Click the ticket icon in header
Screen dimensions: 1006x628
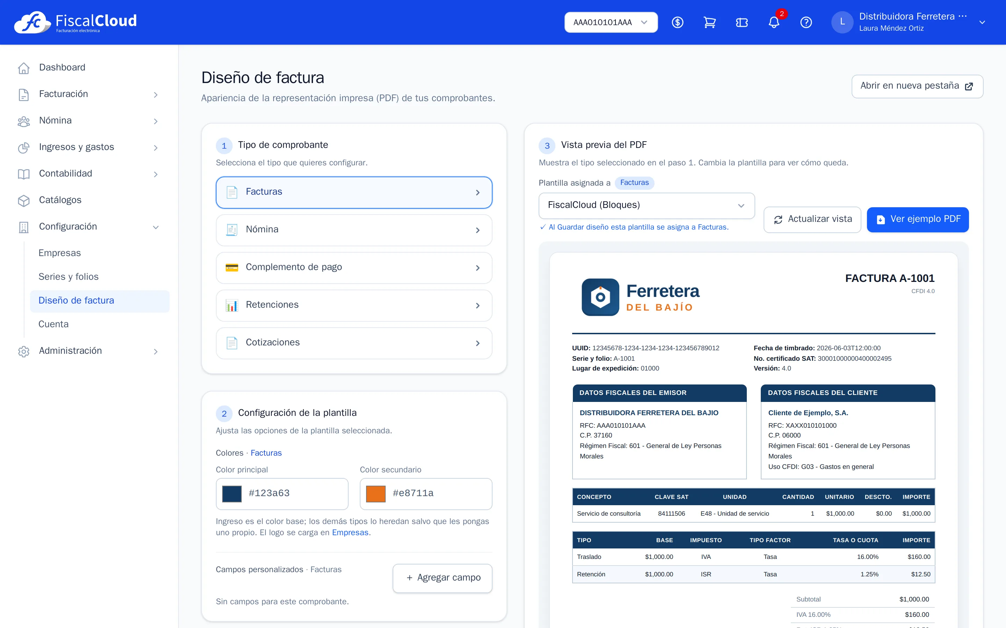point(742,22)
